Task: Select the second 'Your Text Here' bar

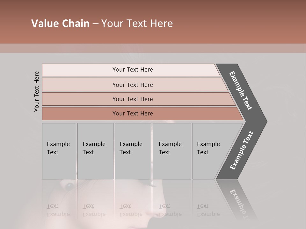Action: tap(135, 85)
